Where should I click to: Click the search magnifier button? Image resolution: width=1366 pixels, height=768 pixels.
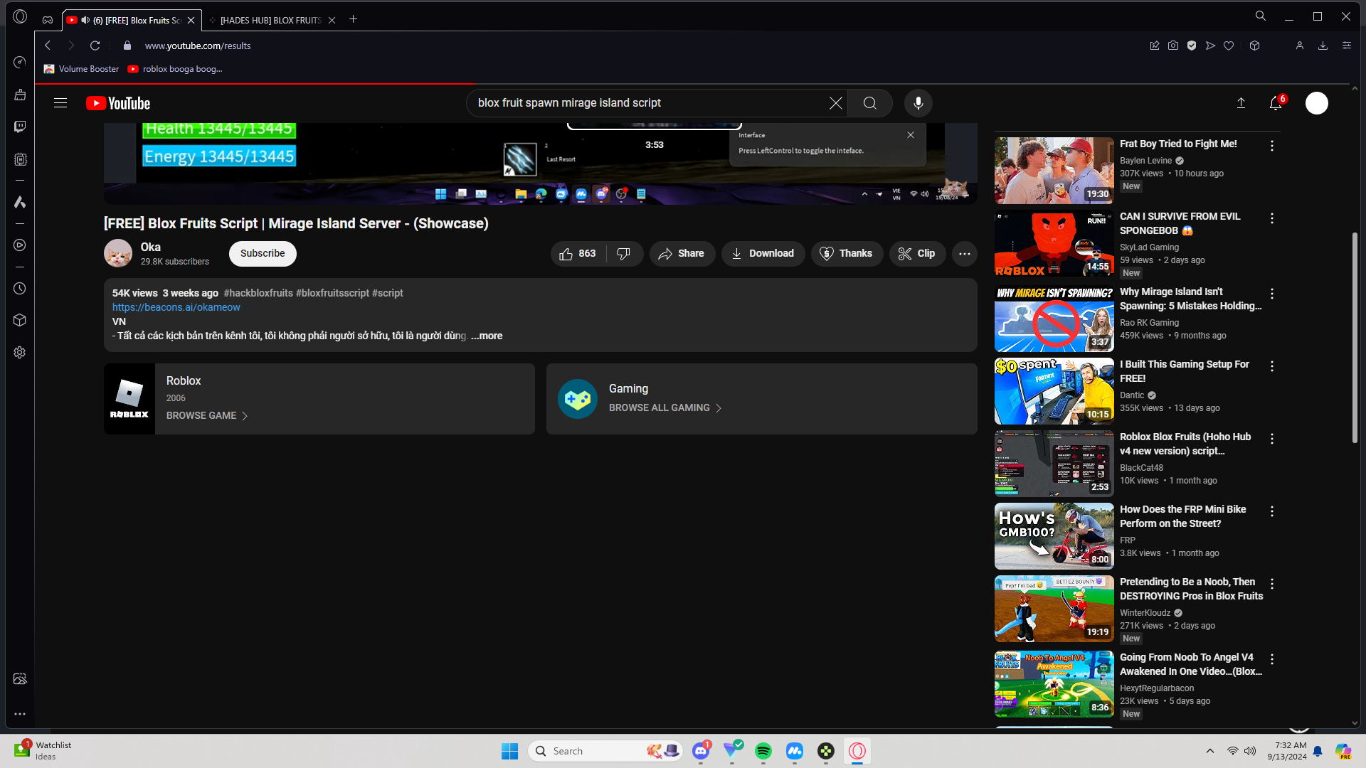(x=870, y=103)
